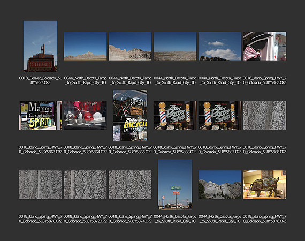The width and height of the screenshot is (305, 241).
Task: Open the Bicycle Sales Service OPEN sign thumbnail
Action: coord(130,115)
